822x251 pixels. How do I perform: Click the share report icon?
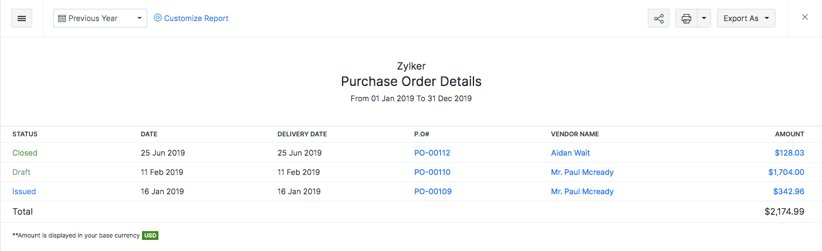point(659,18)
